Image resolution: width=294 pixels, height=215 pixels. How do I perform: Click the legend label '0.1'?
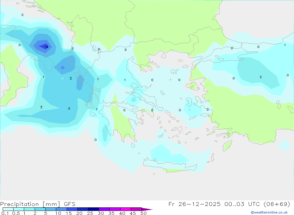pos(5,213)
